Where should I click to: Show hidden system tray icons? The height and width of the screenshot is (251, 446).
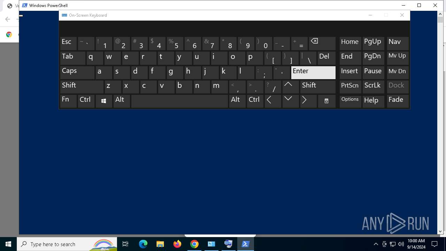point(376,244)
